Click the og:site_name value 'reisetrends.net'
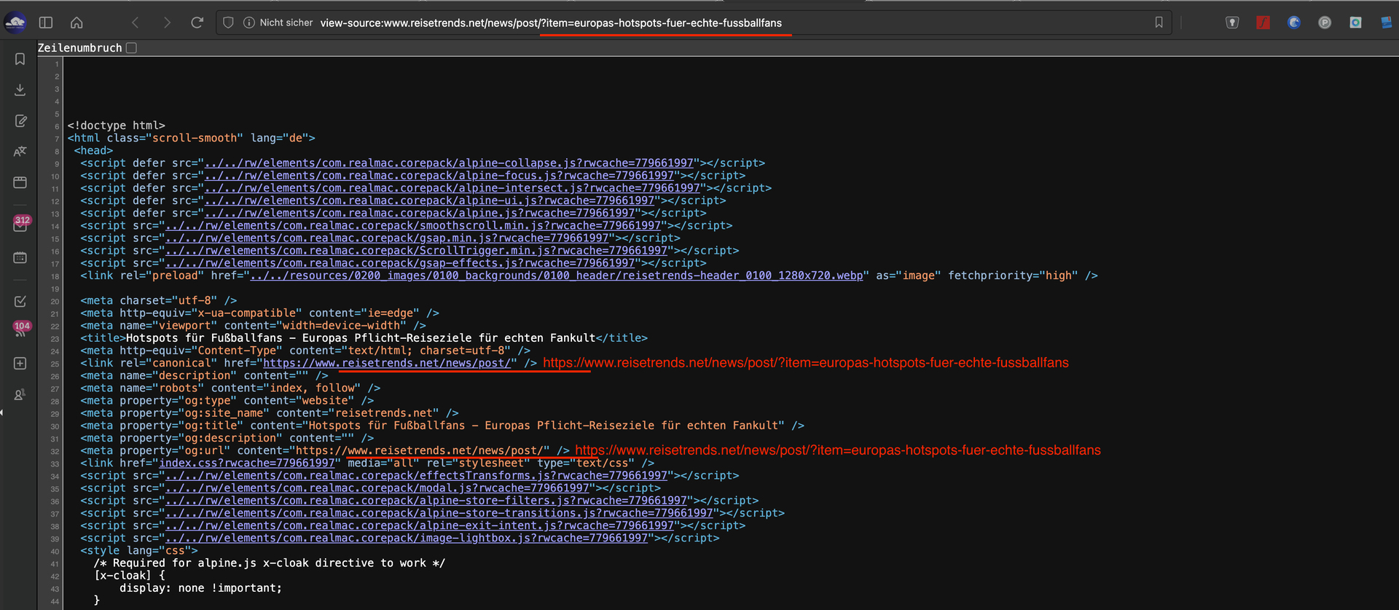 pos(384,413)
